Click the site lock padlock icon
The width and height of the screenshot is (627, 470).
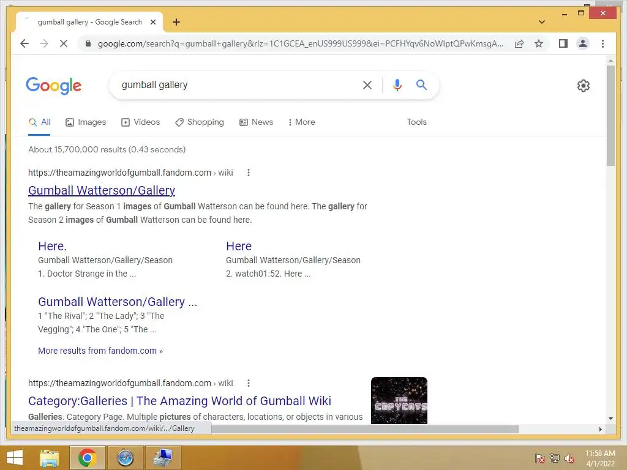88,43
